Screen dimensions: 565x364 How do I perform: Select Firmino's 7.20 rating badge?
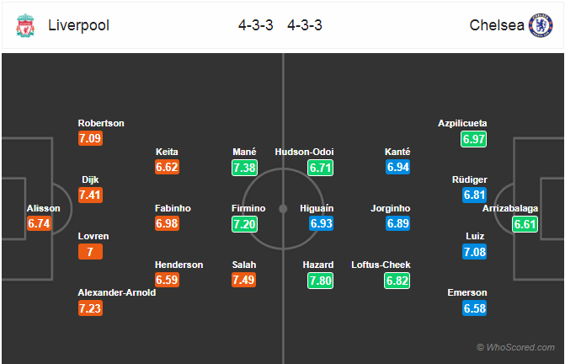pos(245,224)
